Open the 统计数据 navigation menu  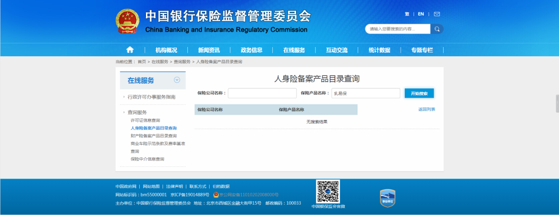pos(379,50)
